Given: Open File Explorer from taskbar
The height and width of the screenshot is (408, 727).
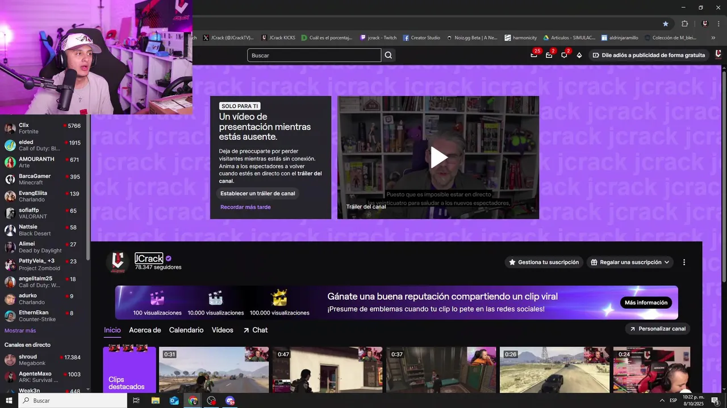Looking at the screenshot, I should click(155, 401).
